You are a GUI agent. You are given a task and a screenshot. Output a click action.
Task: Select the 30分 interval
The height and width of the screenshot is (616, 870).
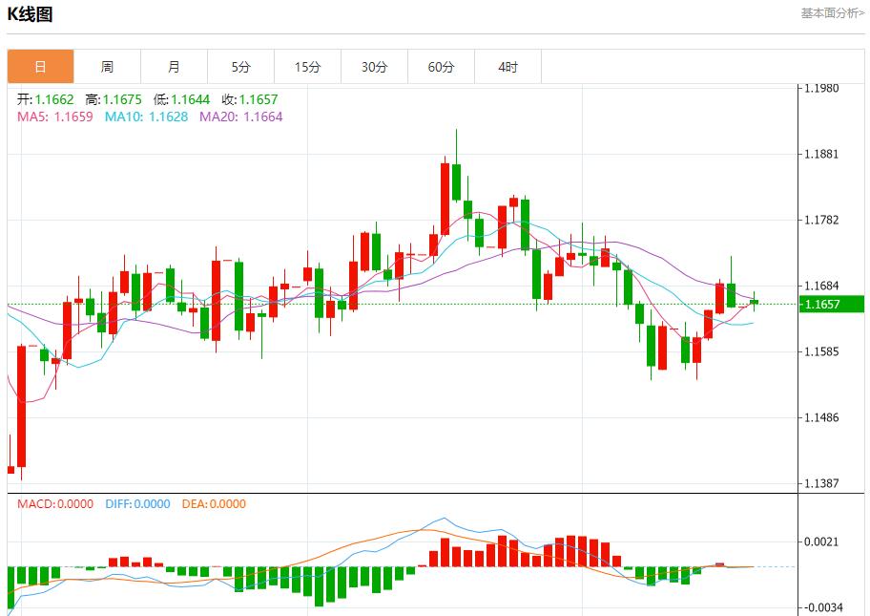click(374, 67)
